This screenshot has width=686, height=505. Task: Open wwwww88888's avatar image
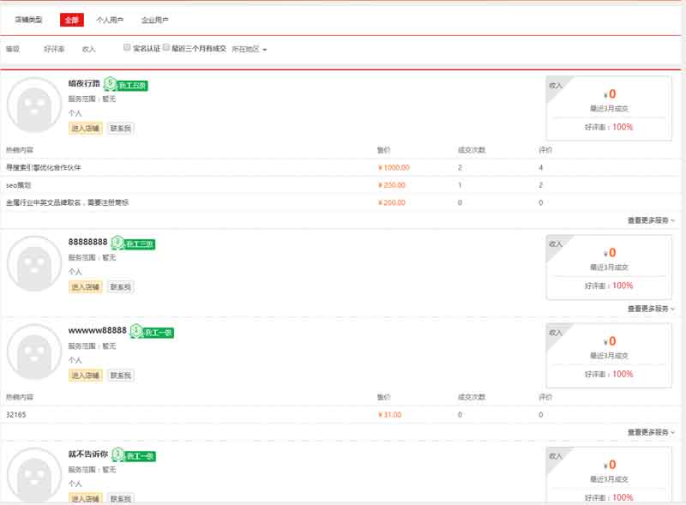[x=34, y=352]
